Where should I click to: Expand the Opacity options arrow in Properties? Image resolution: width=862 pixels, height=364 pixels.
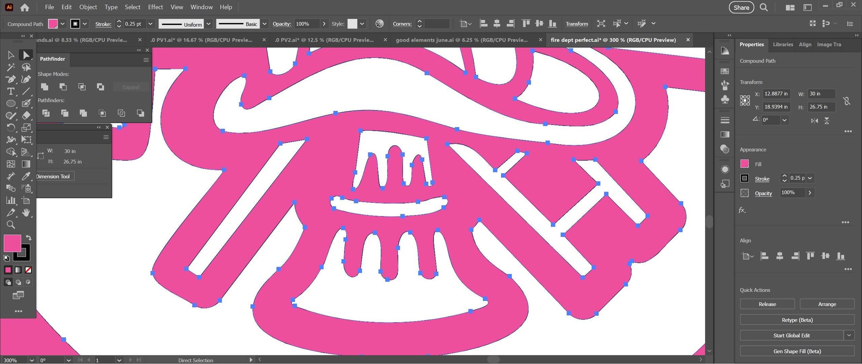[x=810, y=193]
